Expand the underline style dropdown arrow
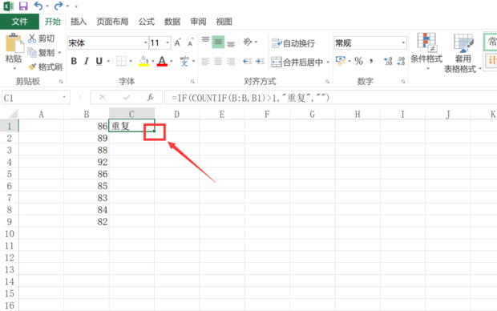 [x=108, y=61]
